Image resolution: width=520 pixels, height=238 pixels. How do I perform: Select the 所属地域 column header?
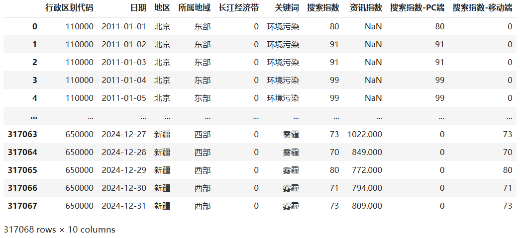(194, 8)
